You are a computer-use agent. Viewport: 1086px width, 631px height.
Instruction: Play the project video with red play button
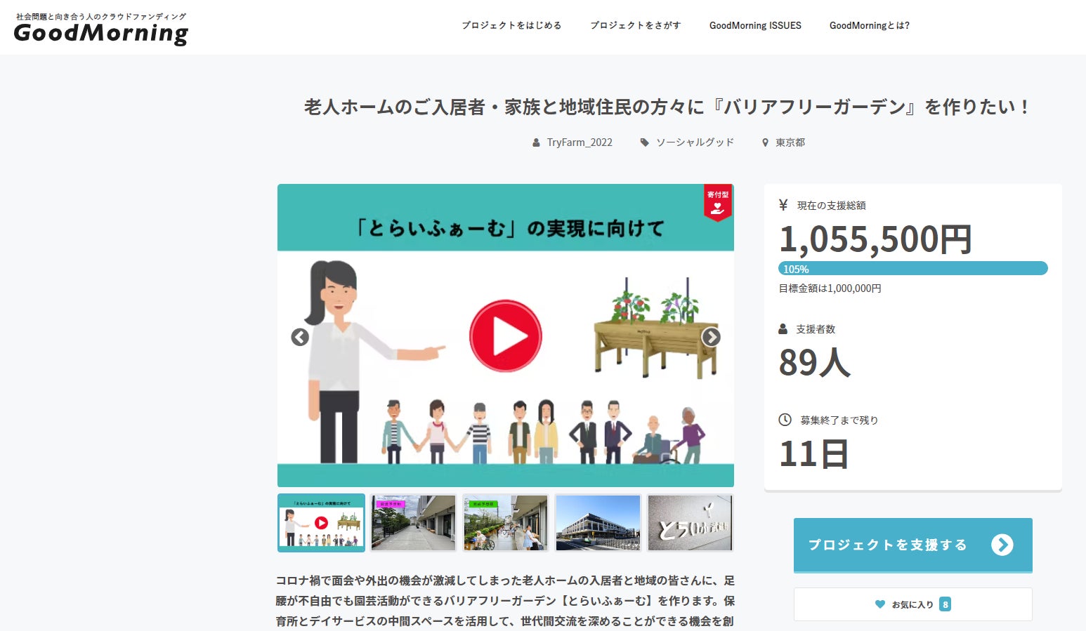505,336
